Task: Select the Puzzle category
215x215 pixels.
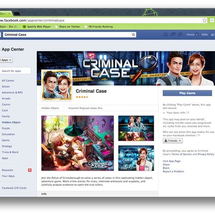Action: point(6,128)
